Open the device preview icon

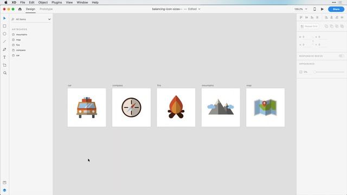[x=314, y=9]
